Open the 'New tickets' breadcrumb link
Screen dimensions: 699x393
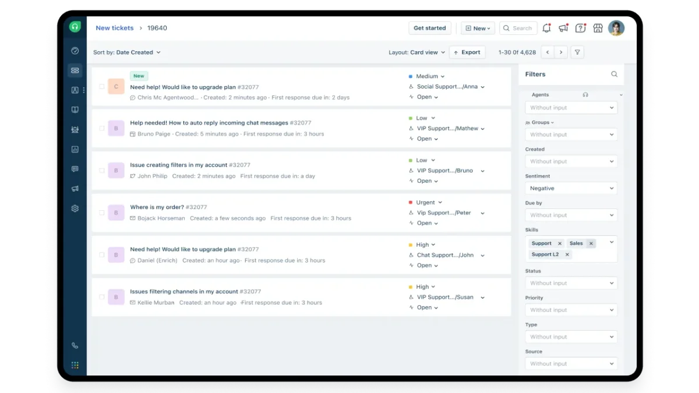click(x=114, y=27)
